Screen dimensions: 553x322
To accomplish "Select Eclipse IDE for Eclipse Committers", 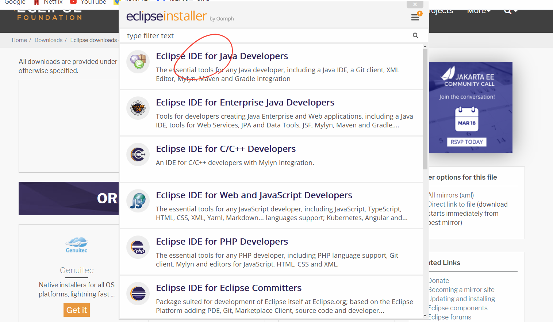I will click(229, 288).
